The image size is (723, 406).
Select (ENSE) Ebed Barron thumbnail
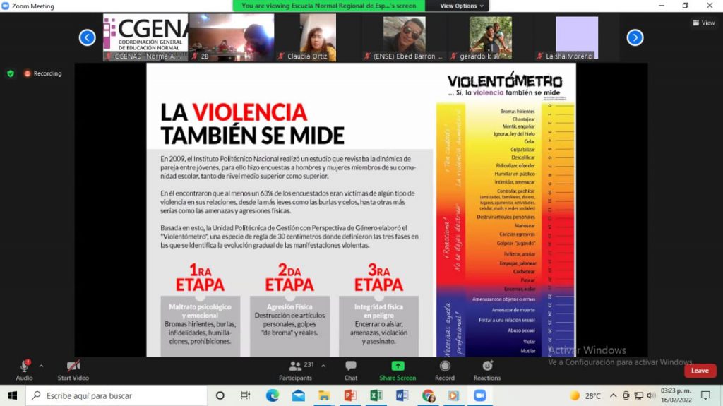pyautogui.click(x=405, y=37)
